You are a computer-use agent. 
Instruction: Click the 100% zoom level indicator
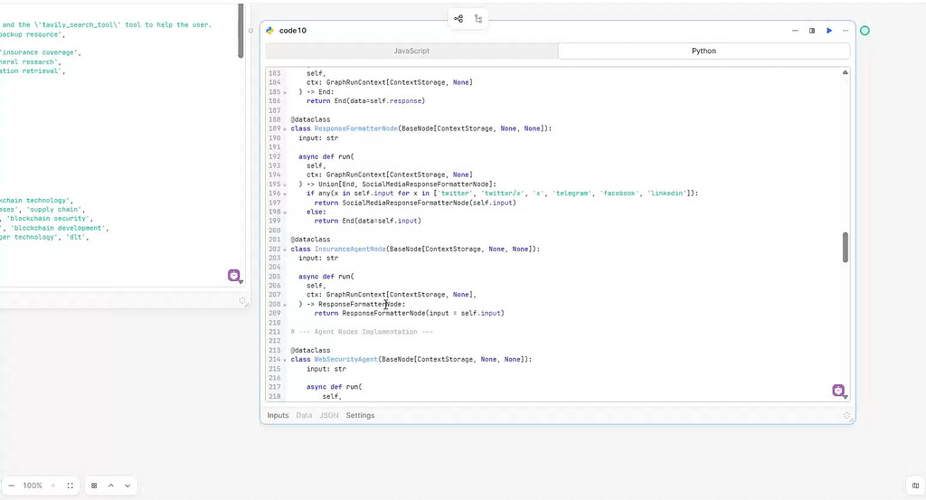[33, 486]
